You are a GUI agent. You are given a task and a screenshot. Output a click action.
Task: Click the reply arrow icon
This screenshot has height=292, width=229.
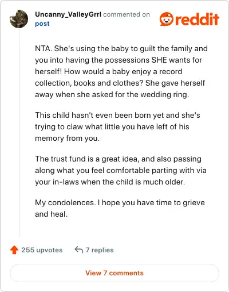tap(79, 249)
